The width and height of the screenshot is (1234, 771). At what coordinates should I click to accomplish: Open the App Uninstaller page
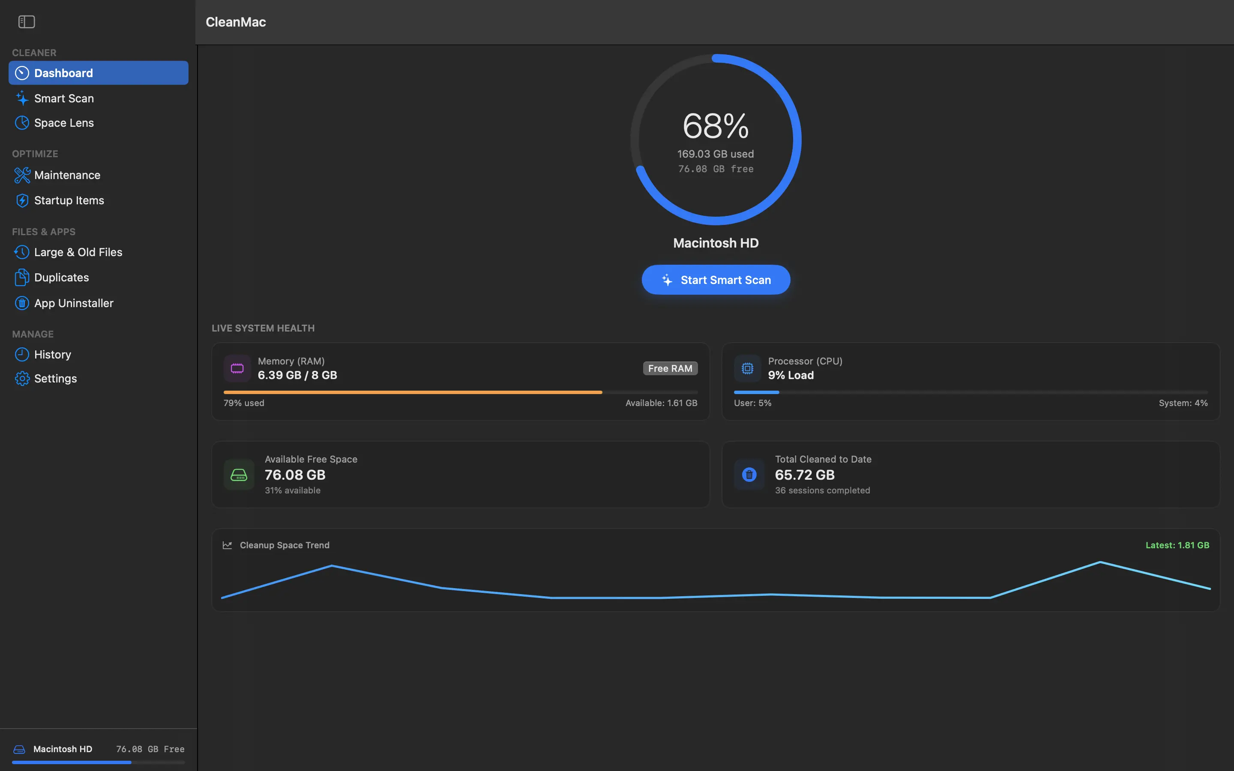pos(99,303)
